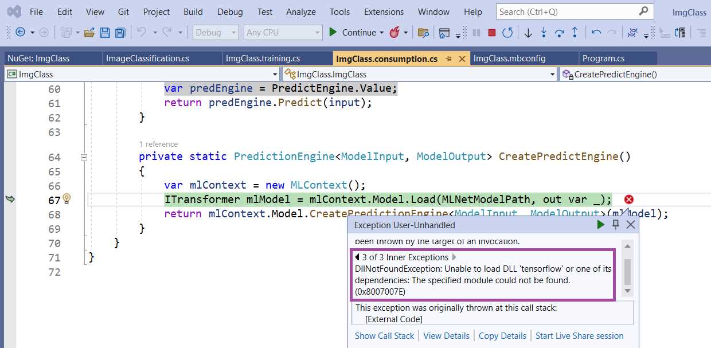Click Continue to resume debugging
This screenshot has width=711, height=348.
tap(354, 33)
